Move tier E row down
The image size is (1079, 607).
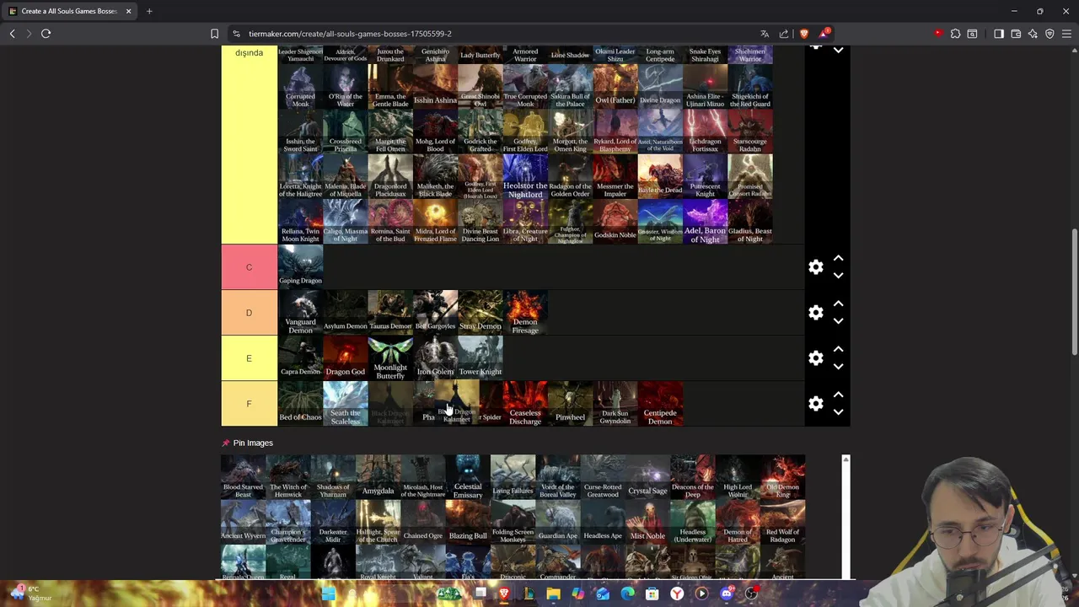(838, 367)
